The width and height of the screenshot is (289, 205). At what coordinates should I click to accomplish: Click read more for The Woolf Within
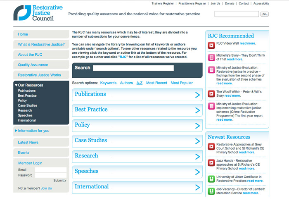coord(232,95)
